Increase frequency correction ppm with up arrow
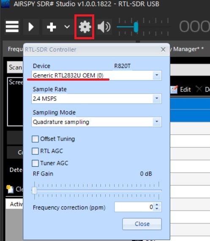210x241 pixels. pos(157,205)
